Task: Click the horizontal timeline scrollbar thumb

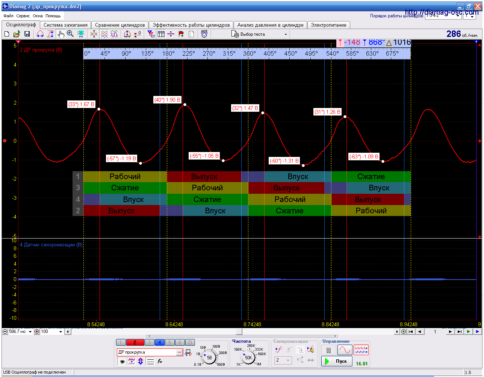Action: (x=239, y=331)
